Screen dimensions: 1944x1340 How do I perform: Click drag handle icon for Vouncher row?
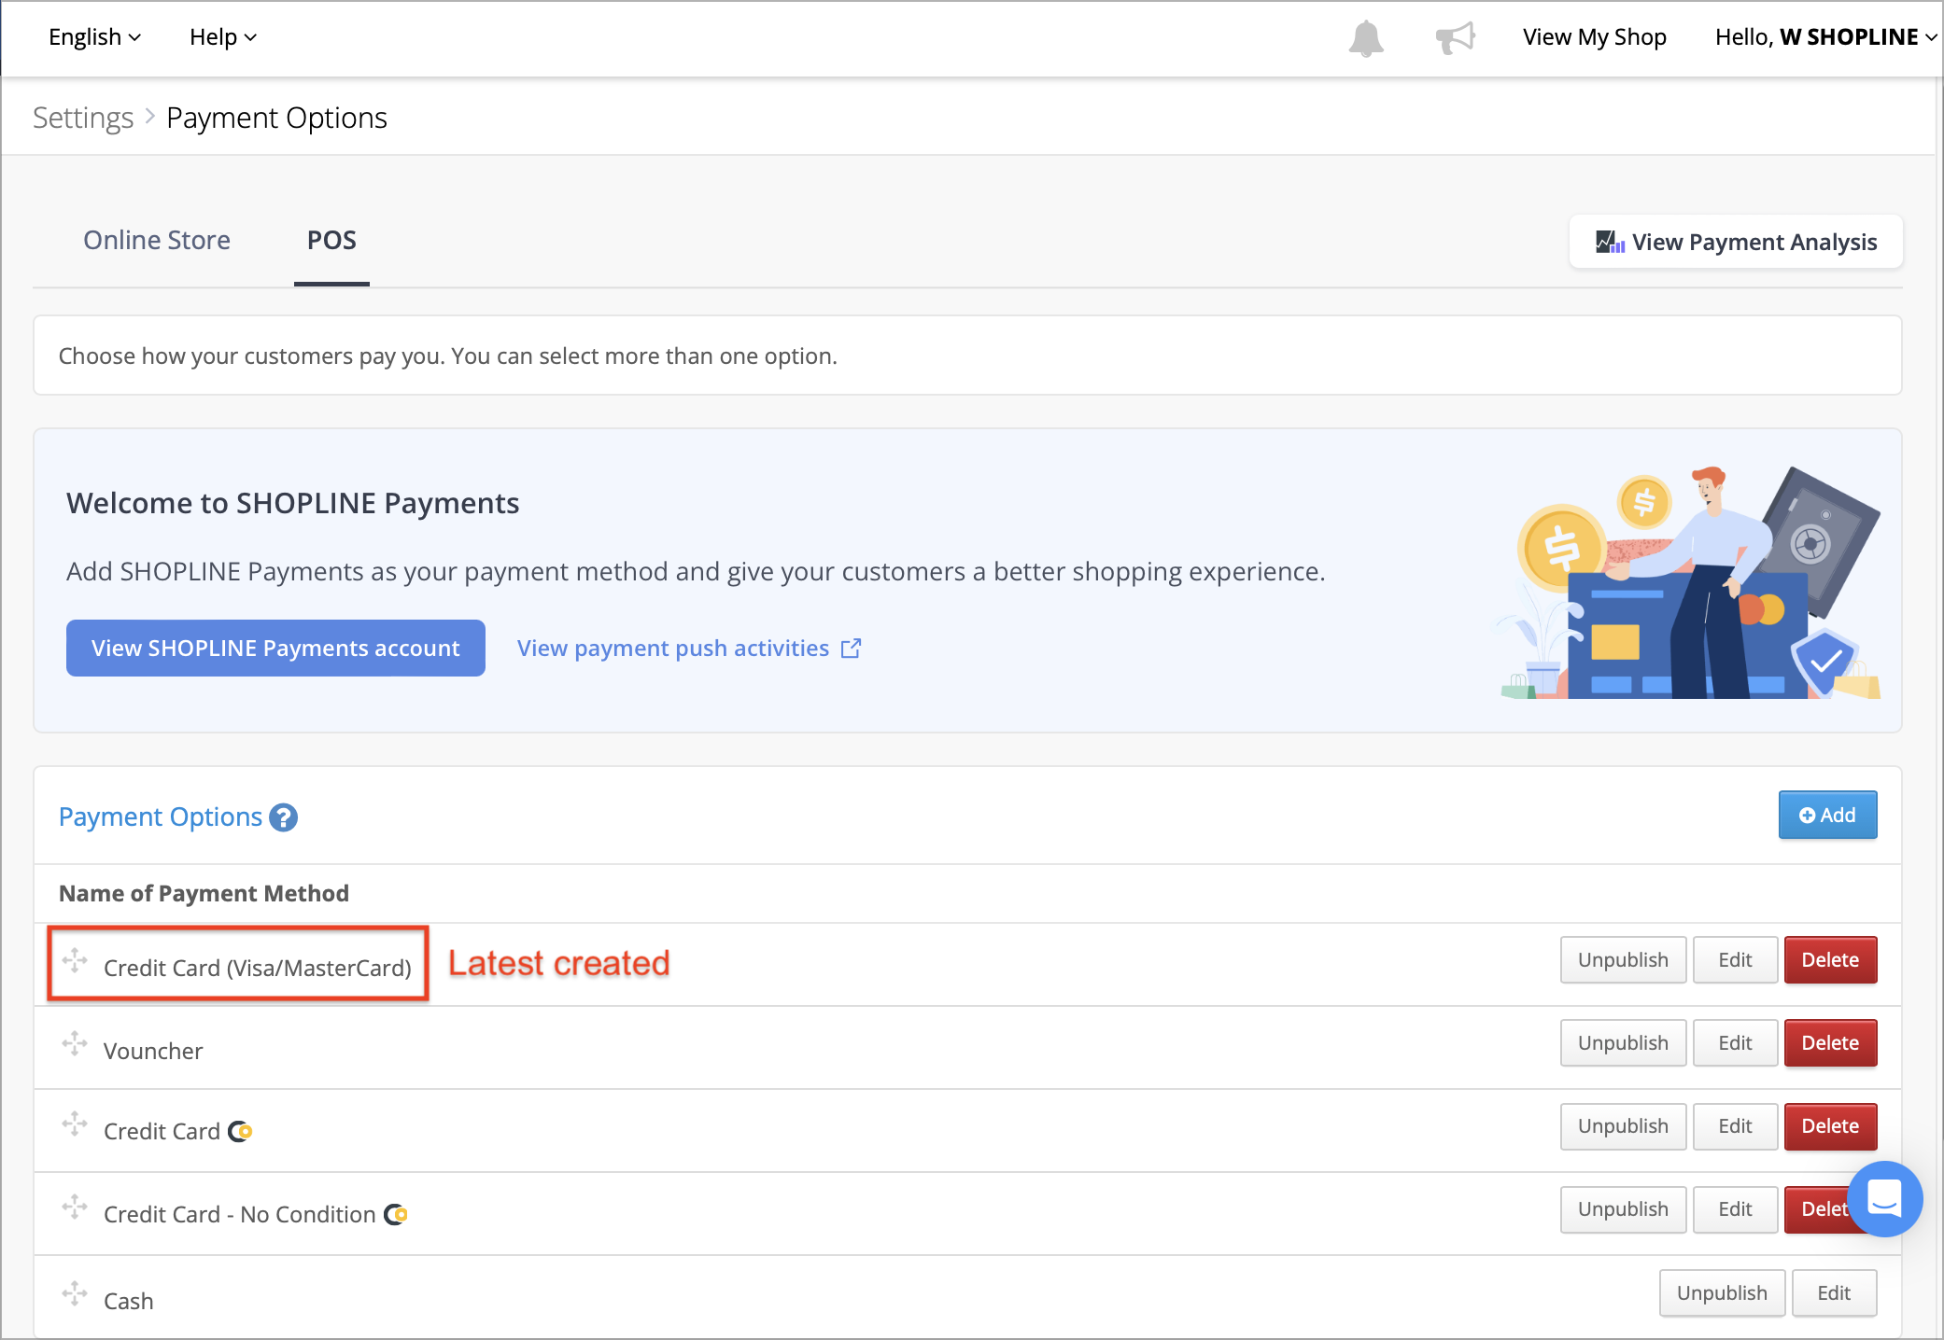(75, 1043)
